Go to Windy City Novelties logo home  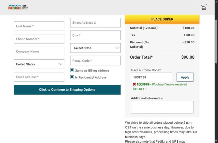coord(18,7)
